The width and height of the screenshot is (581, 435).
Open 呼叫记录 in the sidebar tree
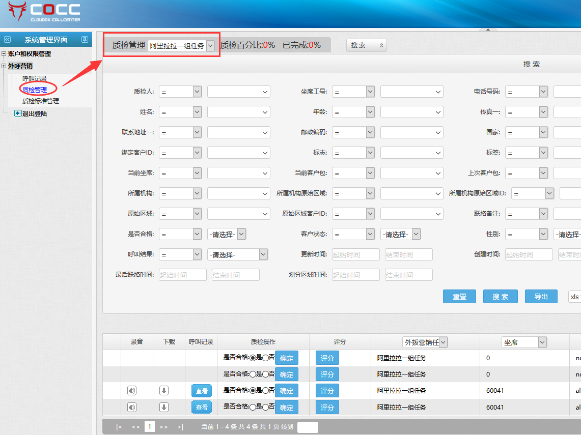tap(35, 79)
